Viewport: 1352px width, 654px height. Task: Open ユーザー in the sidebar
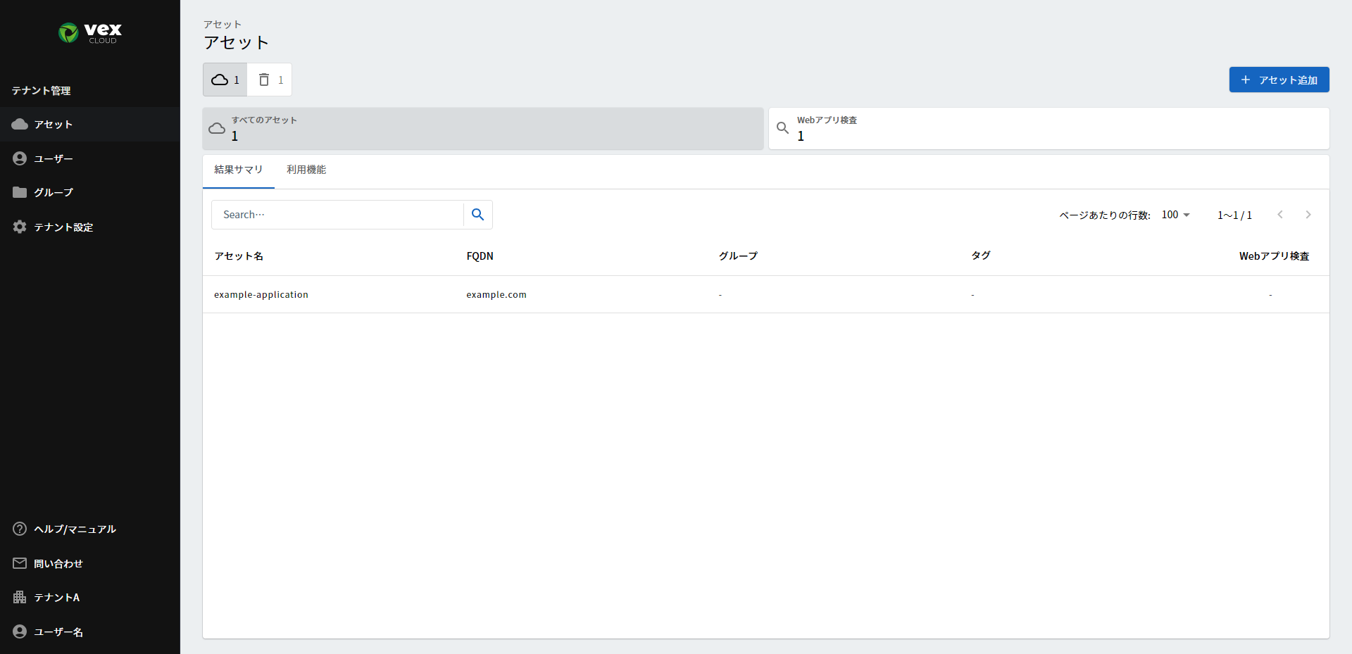click(90, 158)
